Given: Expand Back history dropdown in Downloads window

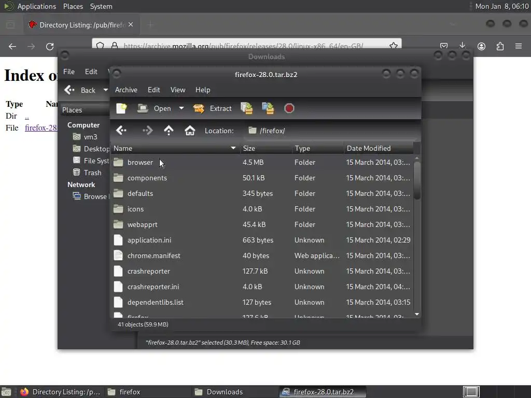Looking at the screenshot, I should pyautogui.click(x=105, y=90).
